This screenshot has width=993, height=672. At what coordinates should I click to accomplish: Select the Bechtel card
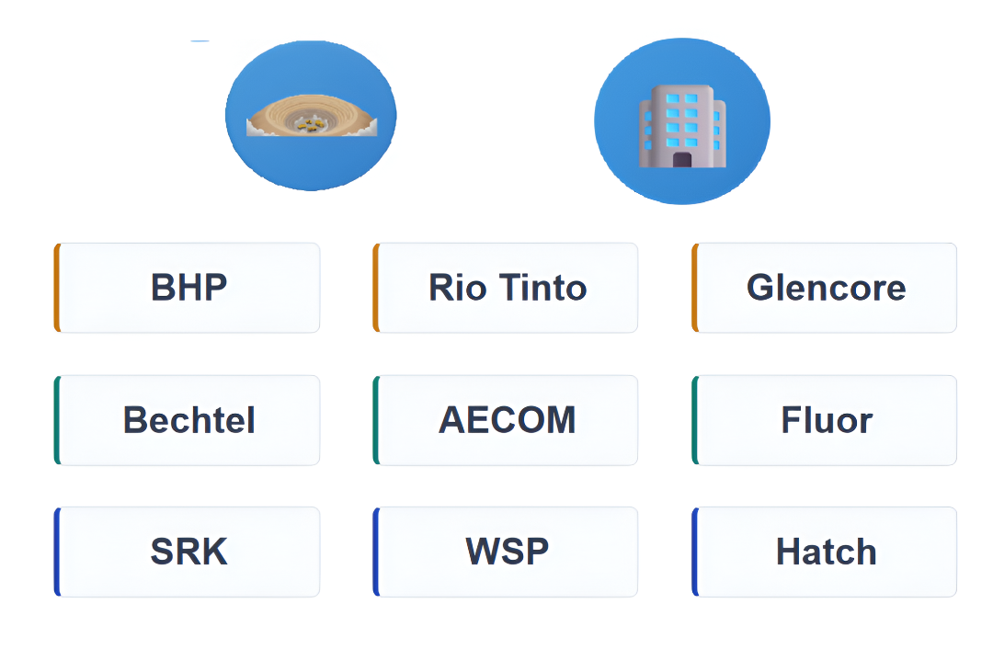click(x=188, y=420)
